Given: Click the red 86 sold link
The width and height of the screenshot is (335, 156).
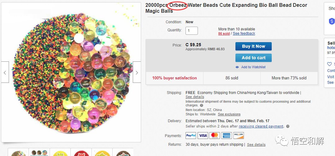Looking at the screenshot, I should point(224,33).
